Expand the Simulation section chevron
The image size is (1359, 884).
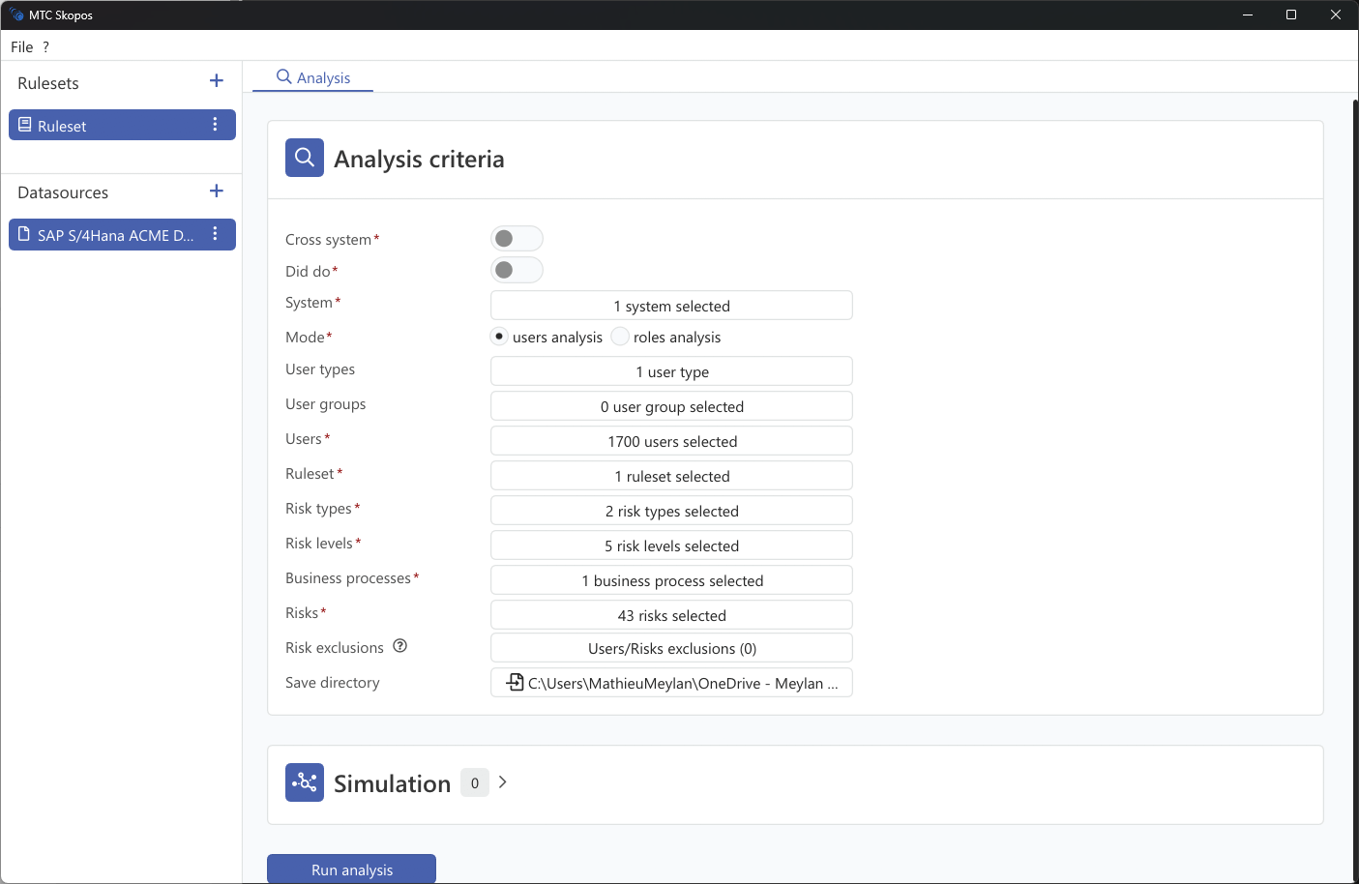(502, 781)
